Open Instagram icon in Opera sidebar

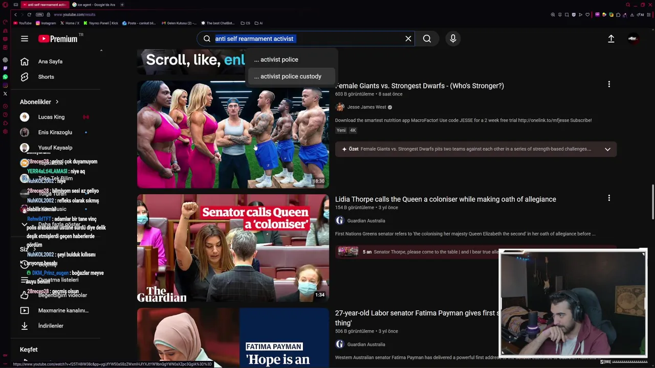pyautogui.click(x=5, y=85)
